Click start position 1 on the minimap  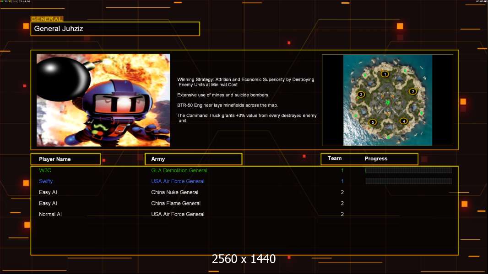tap(385, 74)
